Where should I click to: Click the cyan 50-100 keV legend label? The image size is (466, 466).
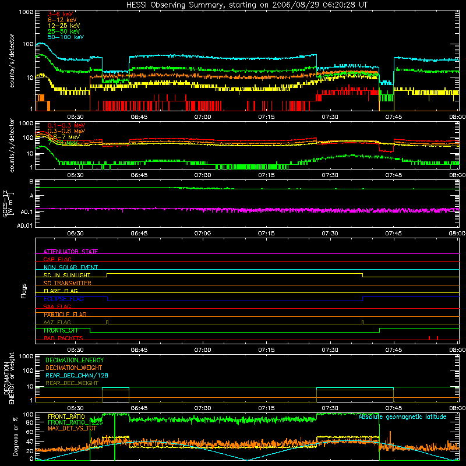(66, 37)
